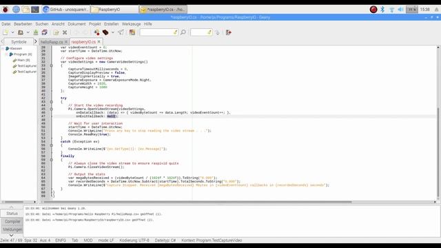Image resolution: width=441 pixels, height=248 pixels.
Task: Expand the recent files dropdown arrow
Action: (x=28, y=32)
